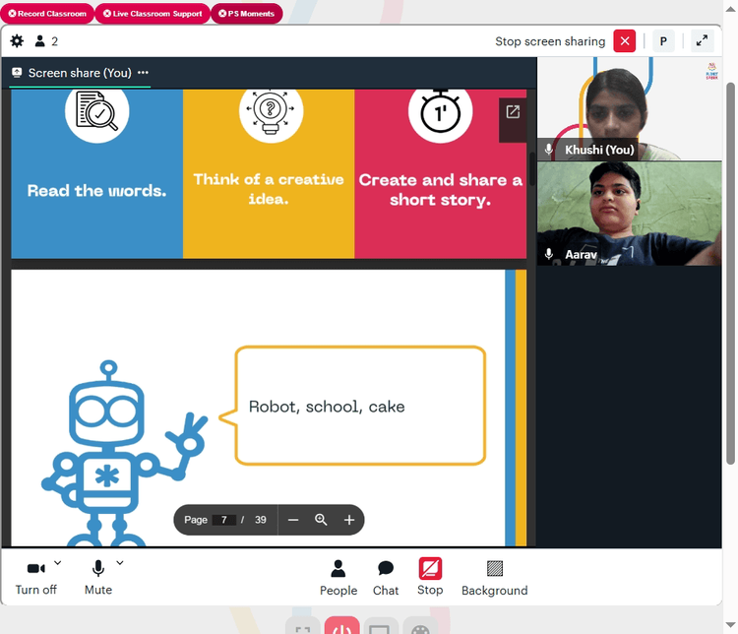This screenshot has width=738, height=634.
Task: Zoom in with the plus icon
Action: [349, 520]
